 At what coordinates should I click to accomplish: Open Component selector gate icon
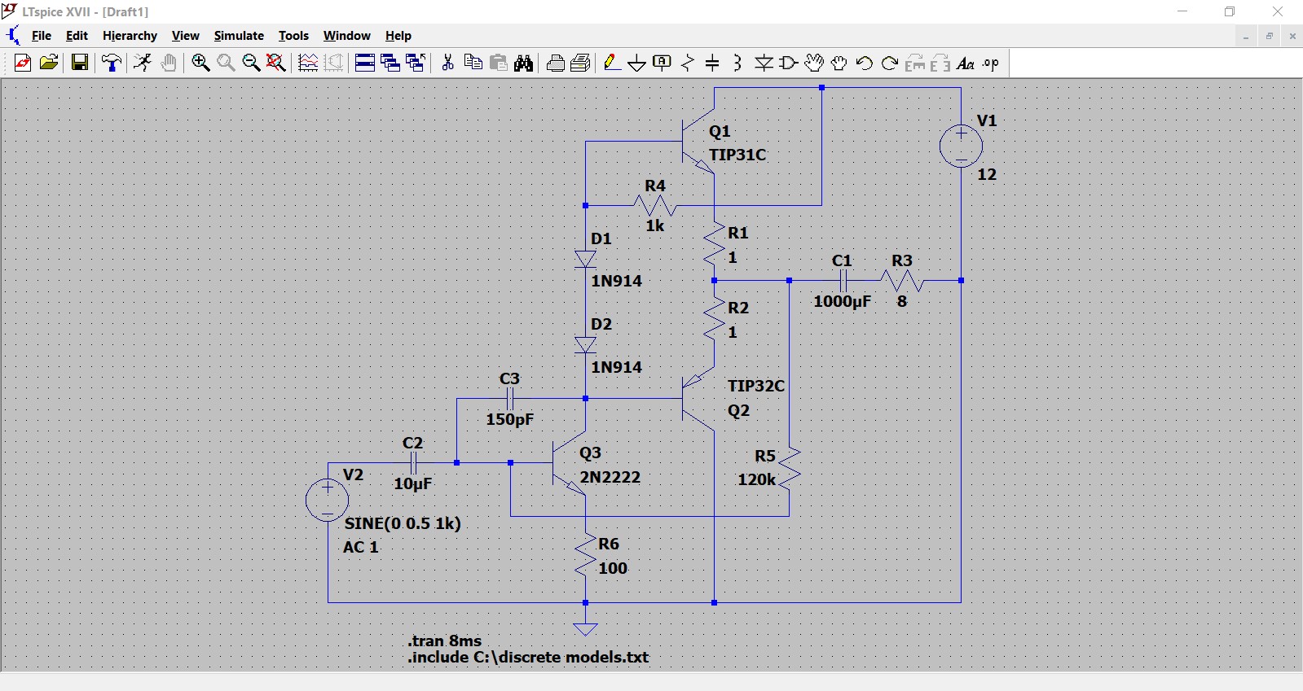pos(789,63)
